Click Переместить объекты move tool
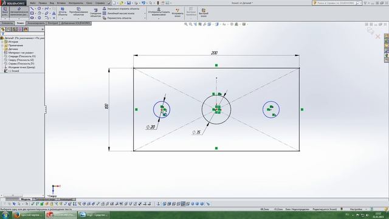The image size is (389, 219). pos(117,18)
